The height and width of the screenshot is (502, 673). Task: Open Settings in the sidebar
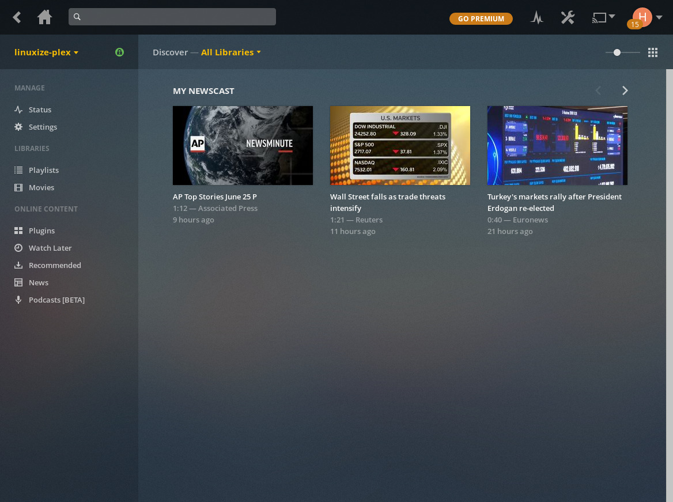pyautogui.click(x=43, y=127)
